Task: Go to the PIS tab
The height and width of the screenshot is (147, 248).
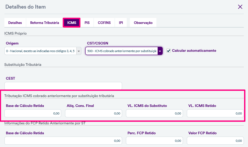Action: click(x=87, y=23)
